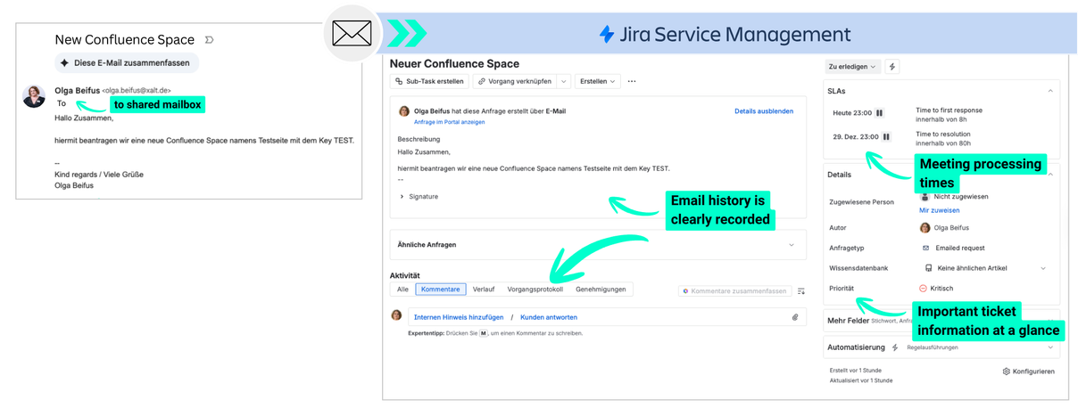Open Anfrage im Portal anzeigen link
Image resolution: width=1078 pixels, height=408 pixels.
pyautogui.click(x=449, y=122)
